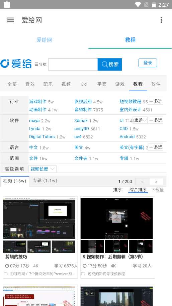Filter by 影视后期 industry
Image resolution: width=172 pixels, height=306 pixels.
click(83, 101)
